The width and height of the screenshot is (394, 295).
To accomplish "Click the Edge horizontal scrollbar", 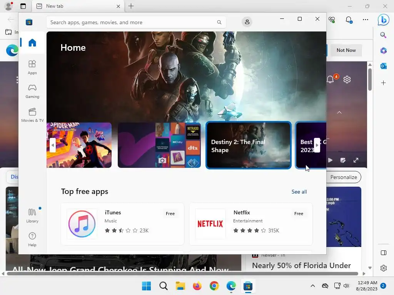I will click(x=182, y=273).
